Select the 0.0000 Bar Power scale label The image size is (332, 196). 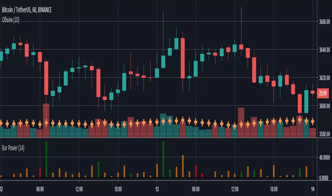click(x=323, y=178)
